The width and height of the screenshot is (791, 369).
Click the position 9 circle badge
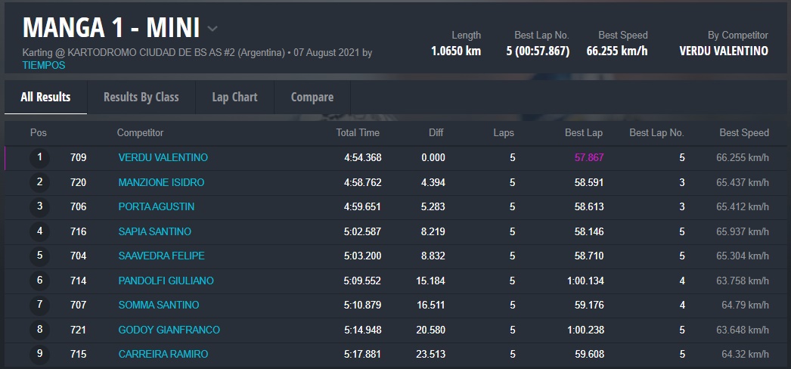click(39, 355)
